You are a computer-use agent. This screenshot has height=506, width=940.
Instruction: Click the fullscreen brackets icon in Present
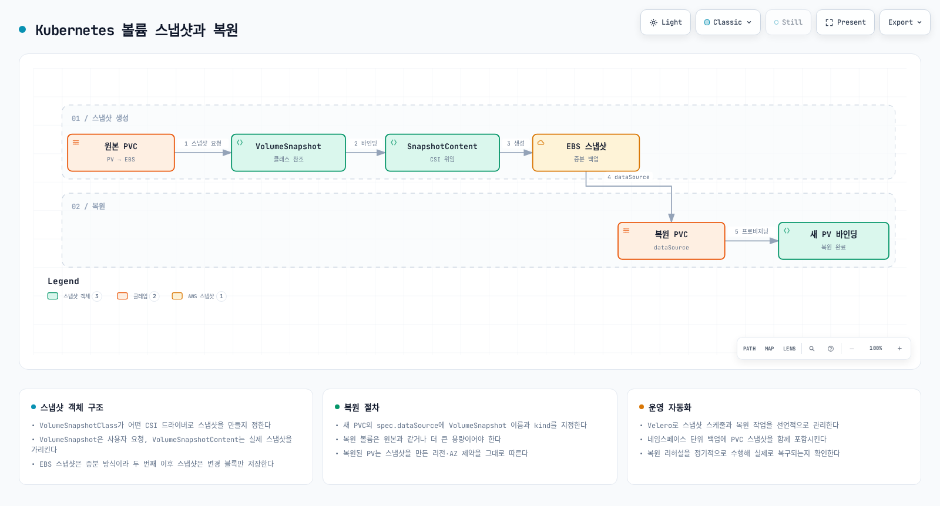coord(829,22)
